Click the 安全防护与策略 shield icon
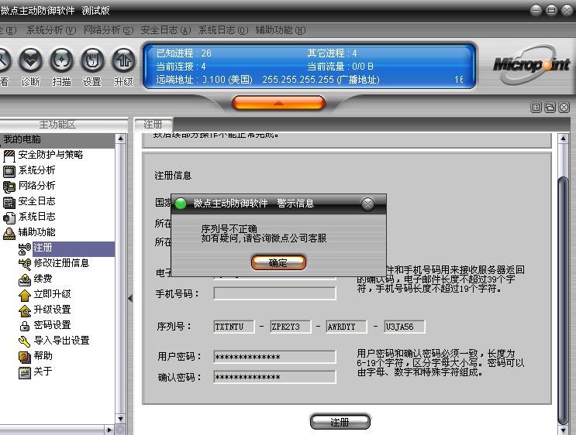Screen dimensions: 576x435 [x=9, y=156]
